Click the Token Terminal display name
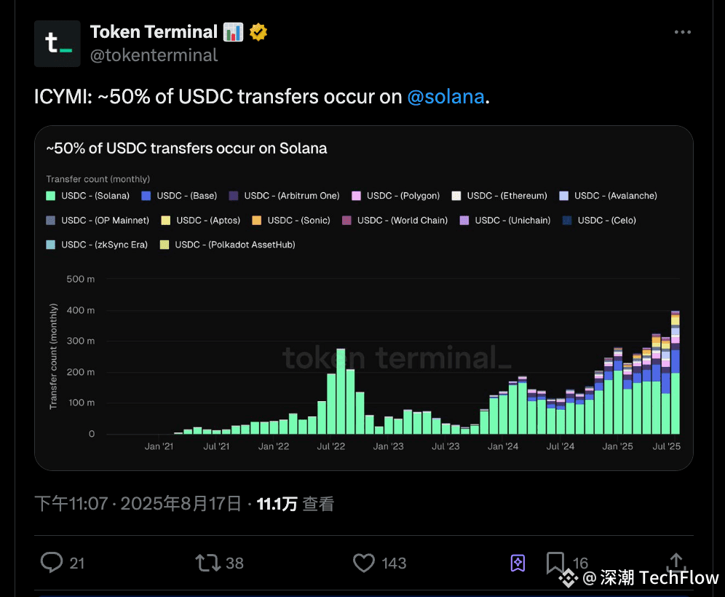 [154, 32]
